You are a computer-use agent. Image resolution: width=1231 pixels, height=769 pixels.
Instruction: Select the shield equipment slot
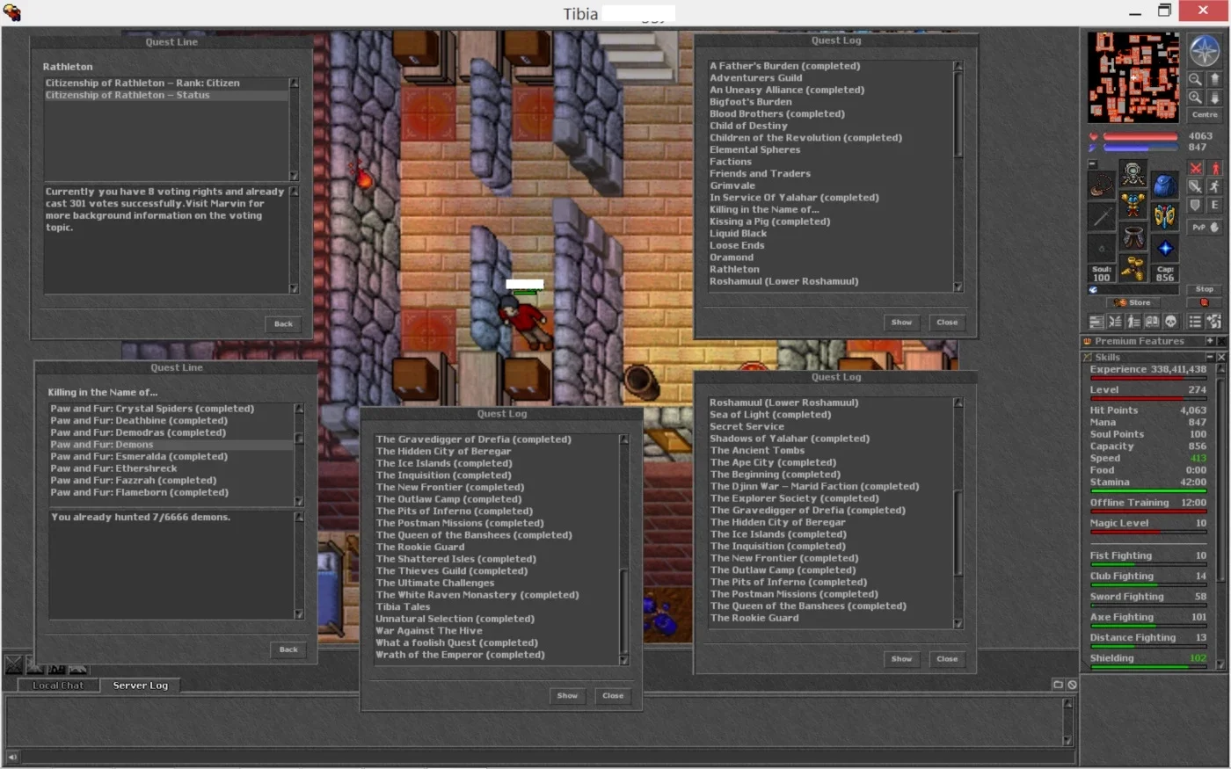coord(1165,216)
